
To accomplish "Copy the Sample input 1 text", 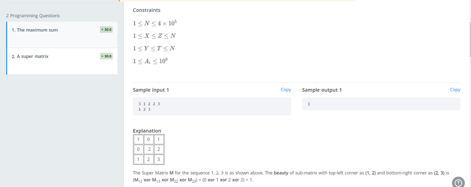I will coord(286,90).
